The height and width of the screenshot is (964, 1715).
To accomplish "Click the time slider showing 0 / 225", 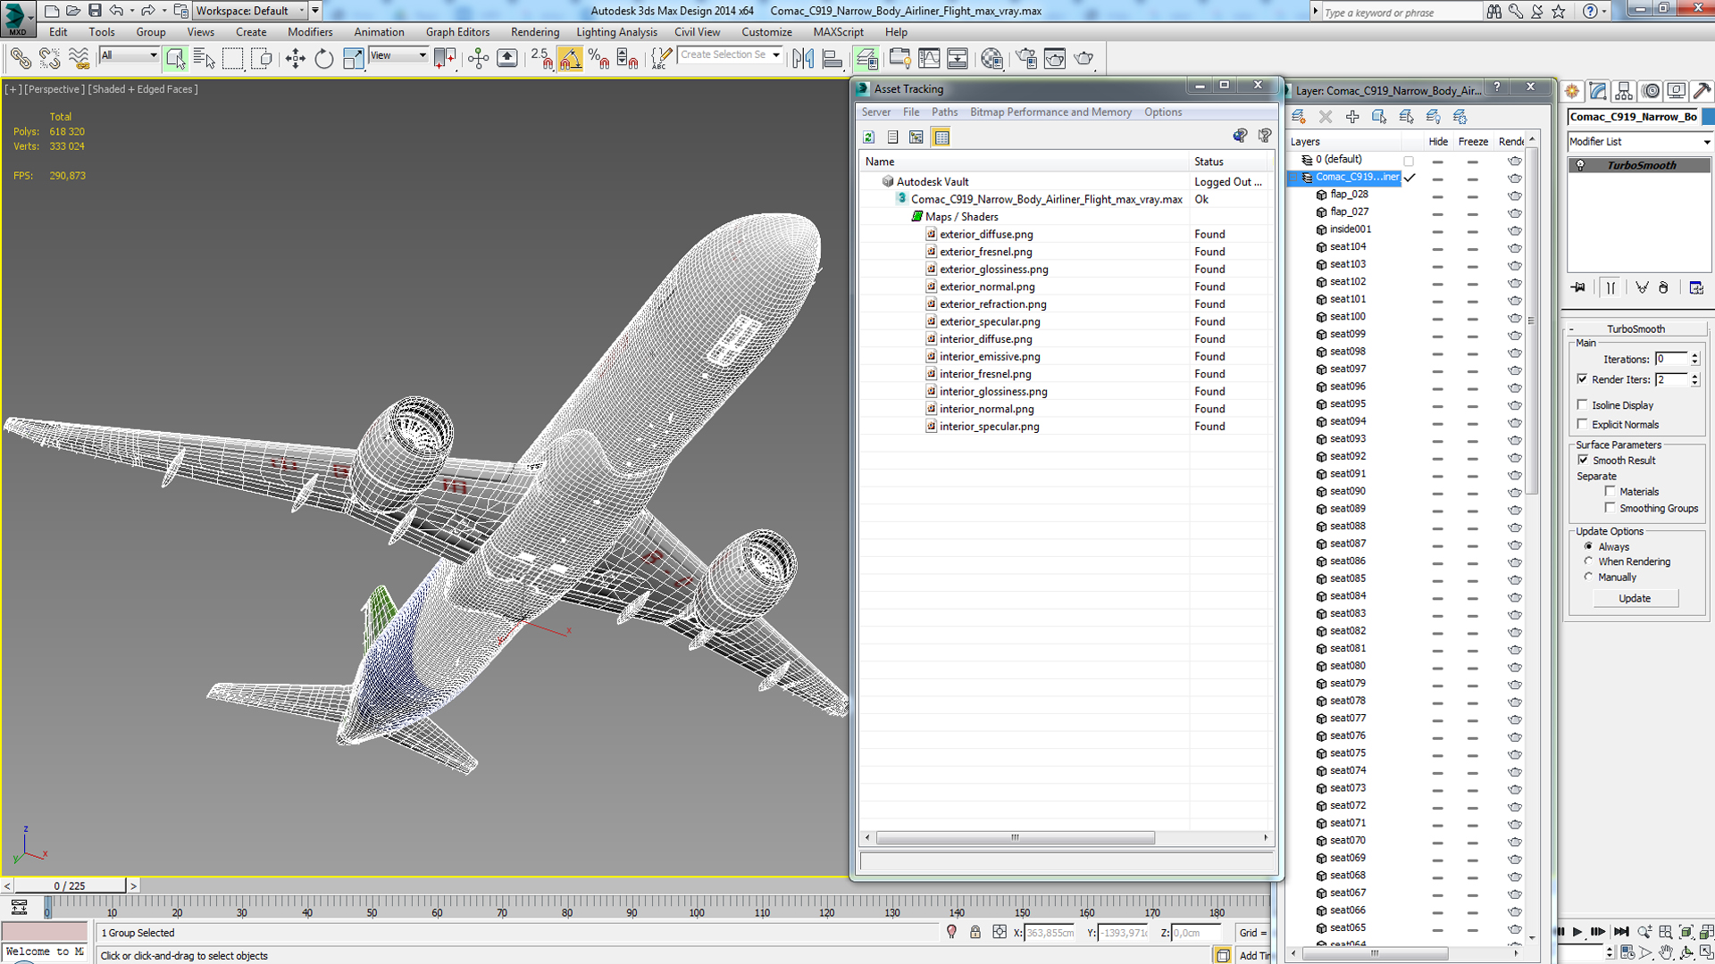I will click(x=70, y=885).
